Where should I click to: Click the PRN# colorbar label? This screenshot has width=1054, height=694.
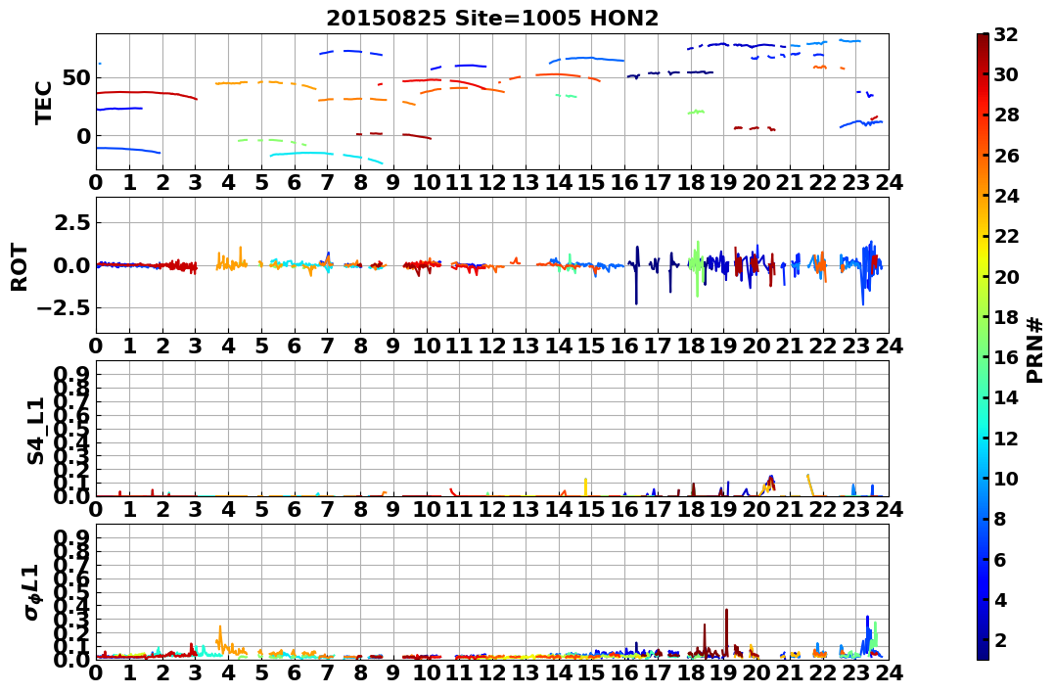click(x=1034, y=349)
